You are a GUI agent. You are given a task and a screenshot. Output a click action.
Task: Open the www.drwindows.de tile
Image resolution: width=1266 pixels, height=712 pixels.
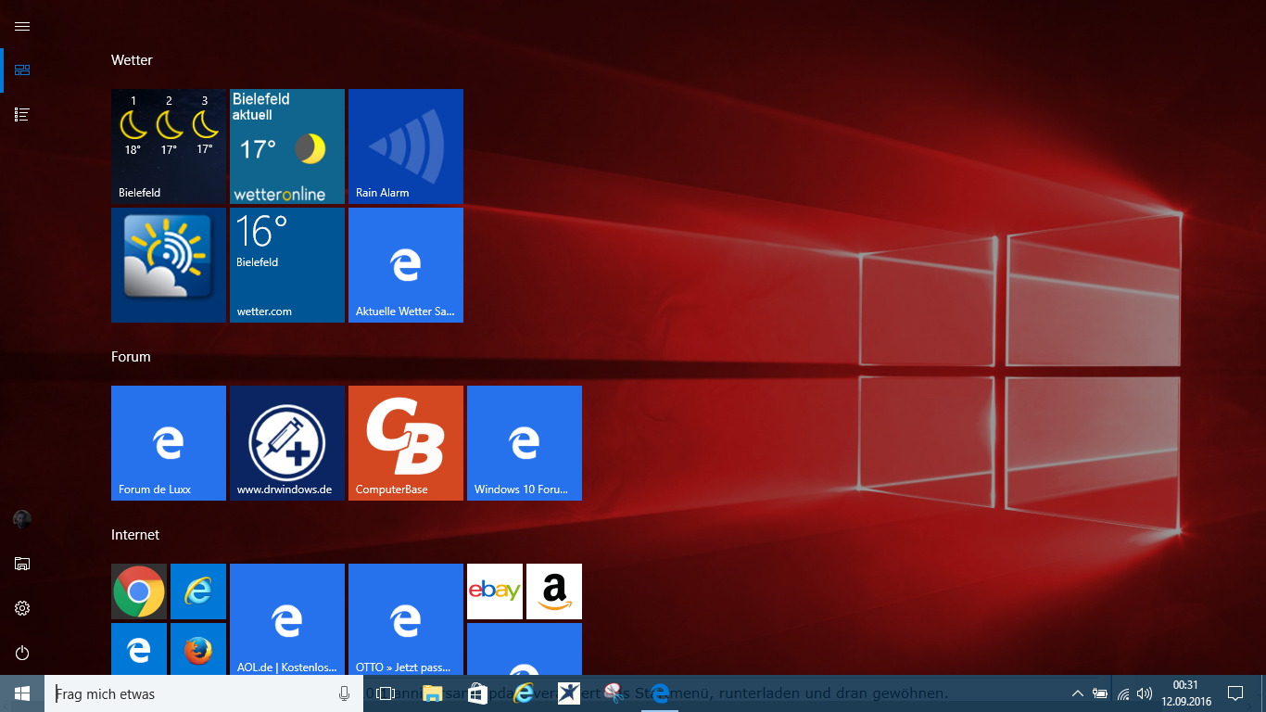click(287, 443)
